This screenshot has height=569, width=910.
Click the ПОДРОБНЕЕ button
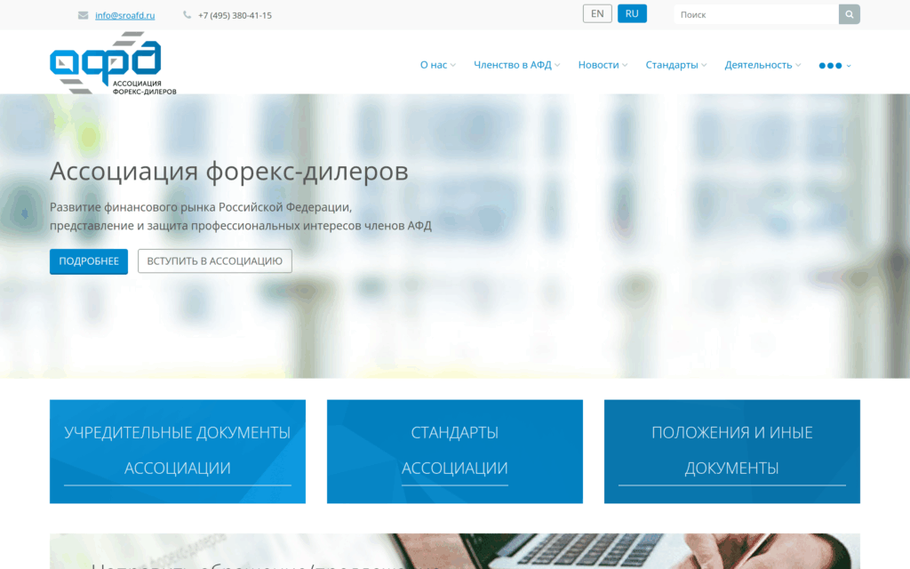(89, 261)
